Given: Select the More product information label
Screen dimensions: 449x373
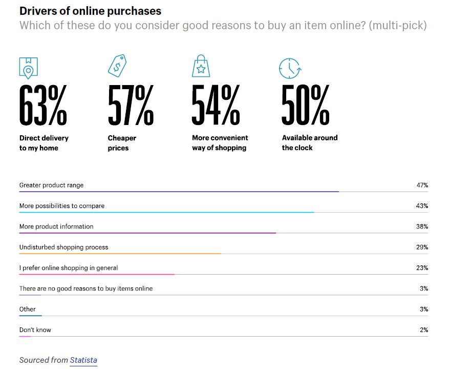Looking at the screenshot, I should pos(56,226).
